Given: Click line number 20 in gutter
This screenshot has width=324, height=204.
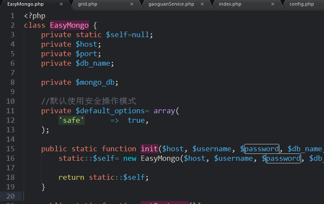Looking at the screenshot, I should point(10,196).
